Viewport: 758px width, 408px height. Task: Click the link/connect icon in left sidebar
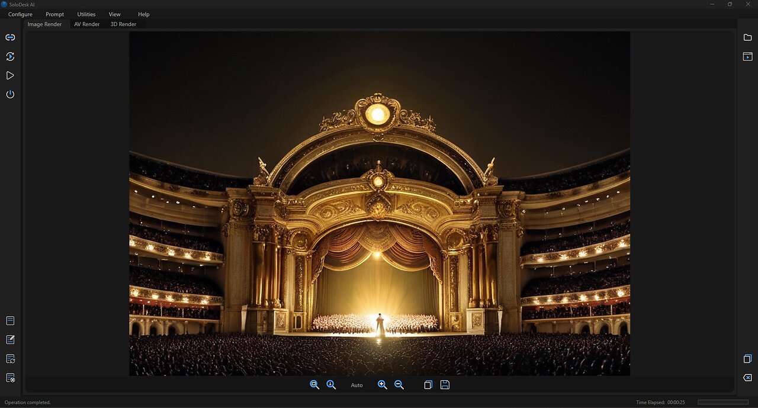coord(10,37)
